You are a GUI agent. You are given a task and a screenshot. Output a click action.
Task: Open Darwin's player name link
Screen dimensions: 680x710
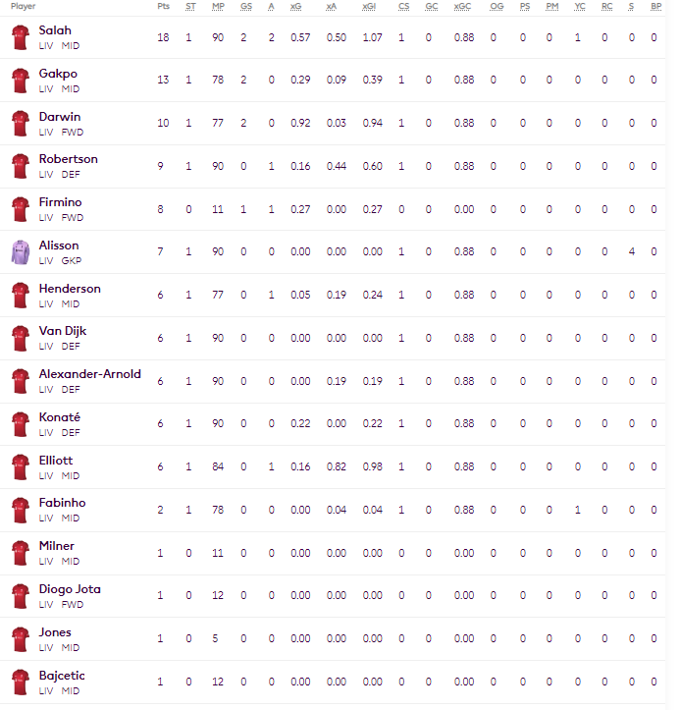60,116
